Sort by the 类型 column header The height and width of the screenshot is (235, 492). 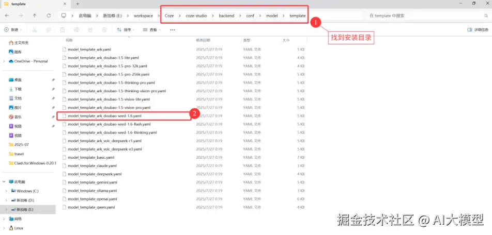click(x=246, y=40)
